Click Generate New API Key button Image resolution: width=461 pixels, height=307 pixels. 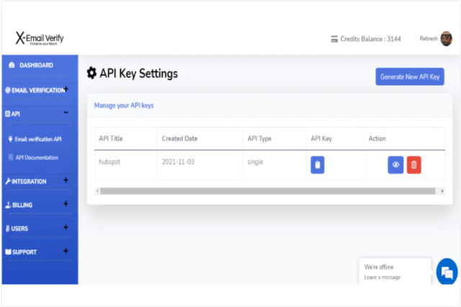pos(410,77)
